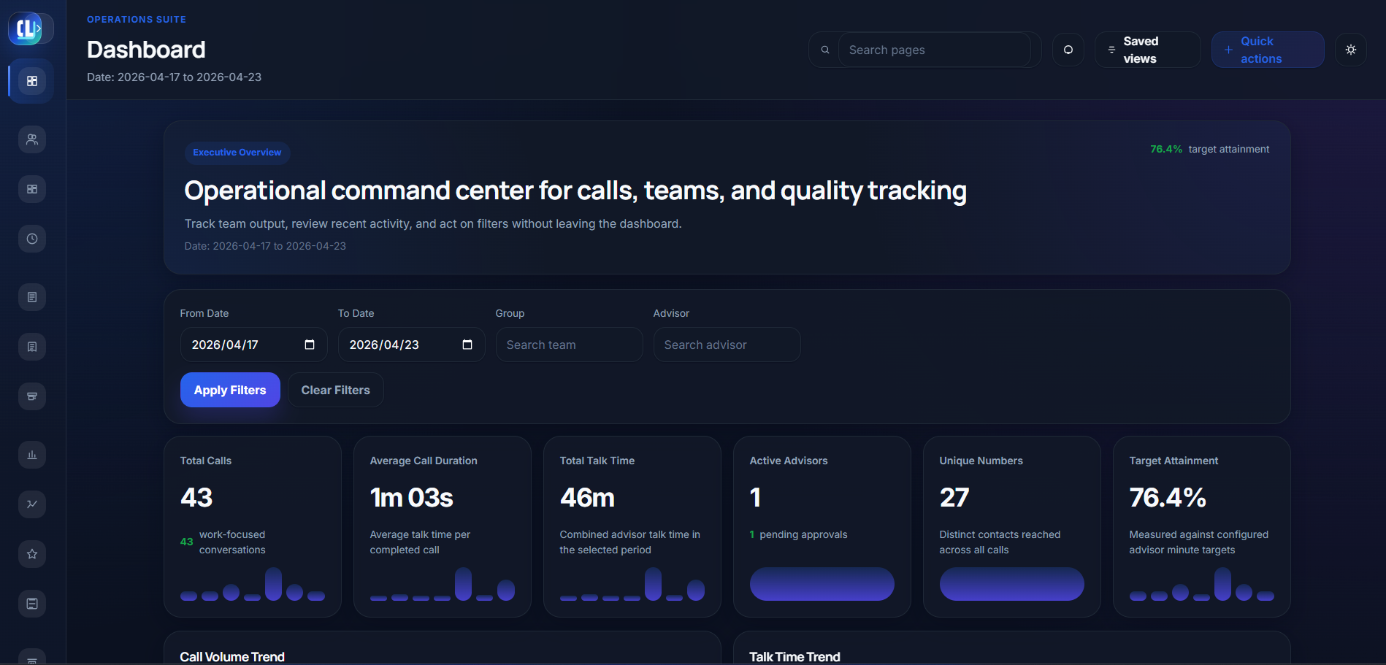
Task: Open the Quick actions menu
Action: [1268, 50]
